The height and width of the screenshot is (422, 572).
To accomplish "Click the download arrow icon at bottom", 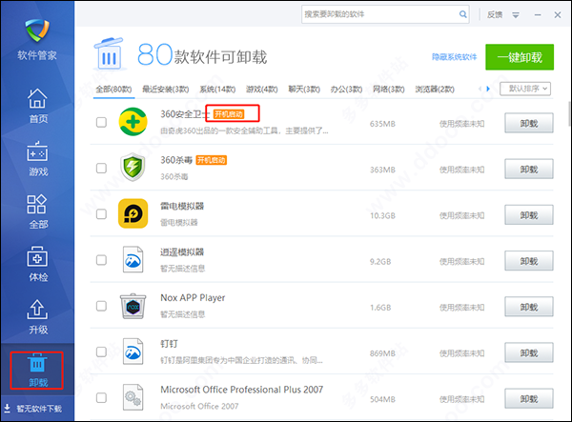I will point(7,408).
